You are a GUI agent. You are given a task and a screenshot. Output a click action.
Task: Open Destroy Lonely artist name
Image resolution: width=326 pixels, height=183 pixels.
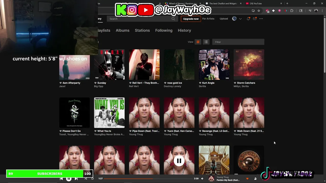(172, 86)
